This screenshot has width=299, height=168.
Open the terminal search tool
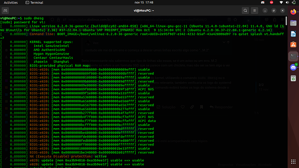245,10
